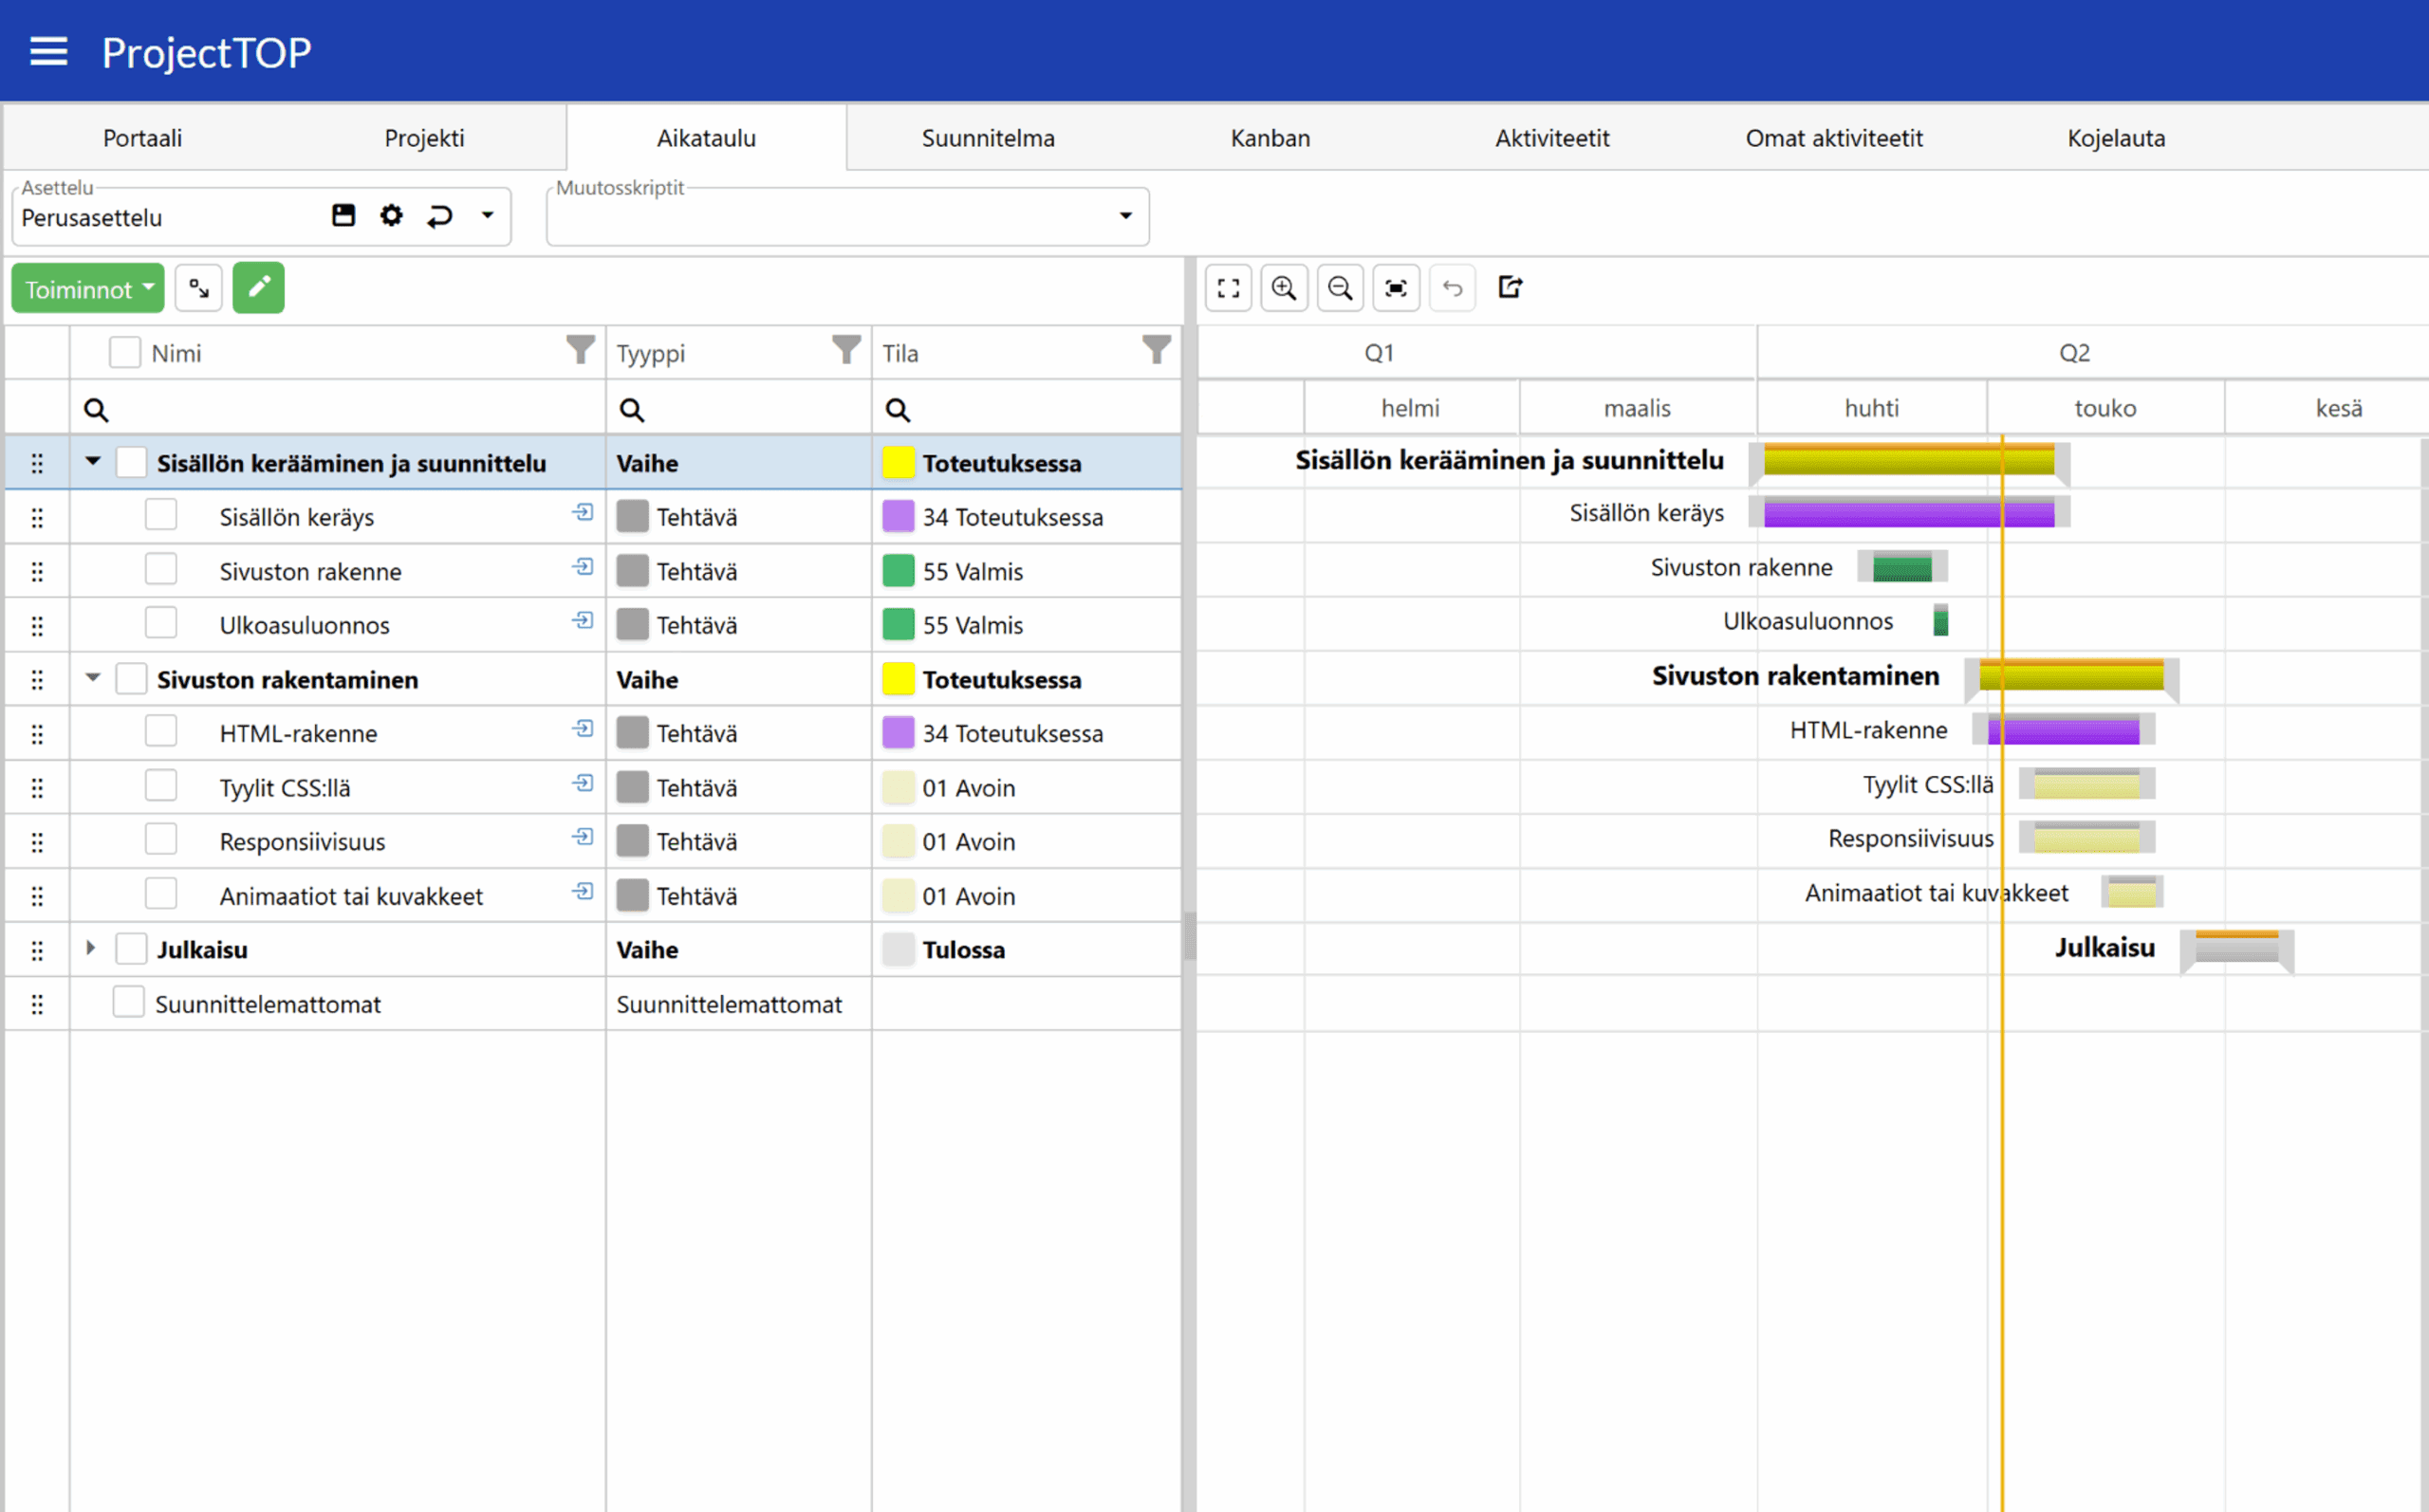Open the Kojelauta tab
The width and height of the screenshot is (2429, 1512).
coord(2115,138)
